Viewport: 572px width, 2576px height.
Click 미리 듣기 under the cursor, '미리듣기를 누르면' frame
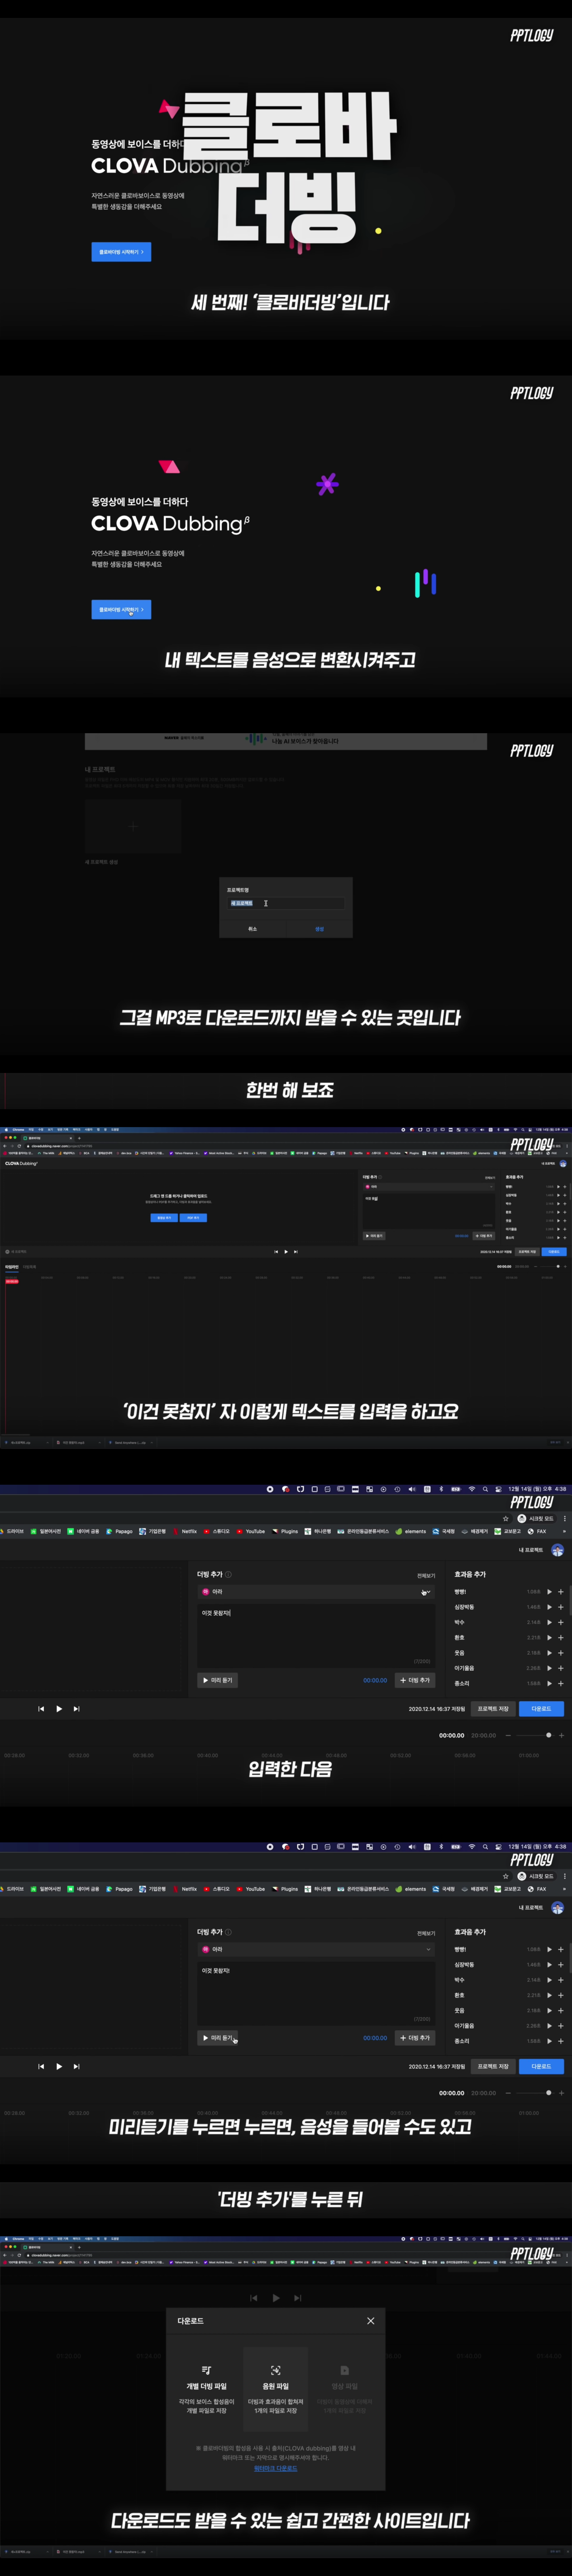click(217, 2038)
